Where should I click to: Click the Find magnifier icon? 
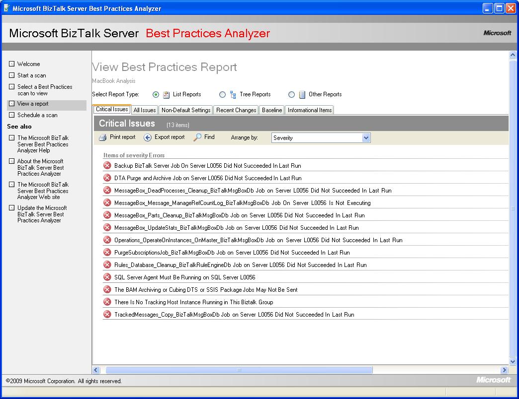click(x=197, y=137)
